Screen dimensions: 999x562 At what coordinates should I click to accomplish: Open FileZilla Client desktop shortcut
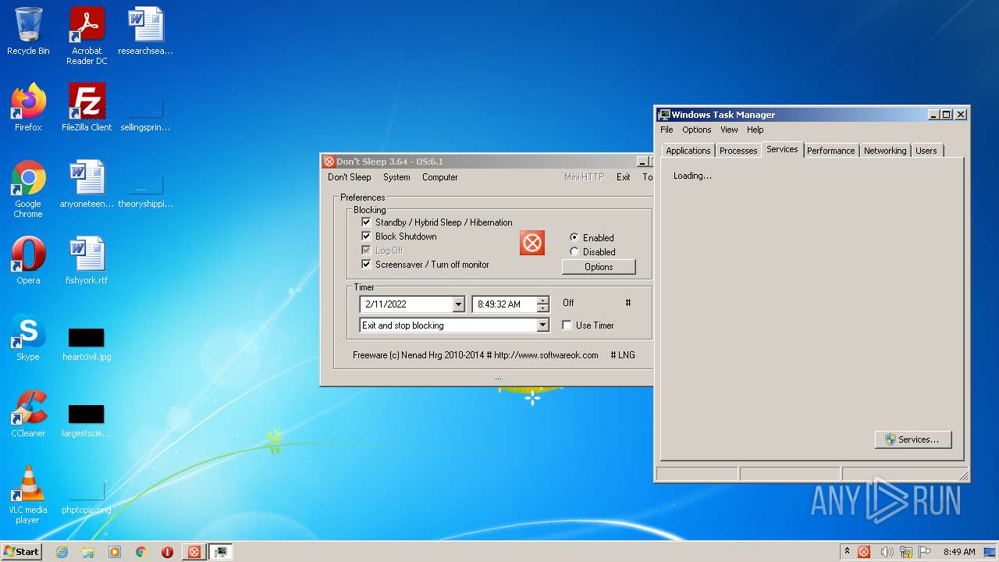pos(87,108)
